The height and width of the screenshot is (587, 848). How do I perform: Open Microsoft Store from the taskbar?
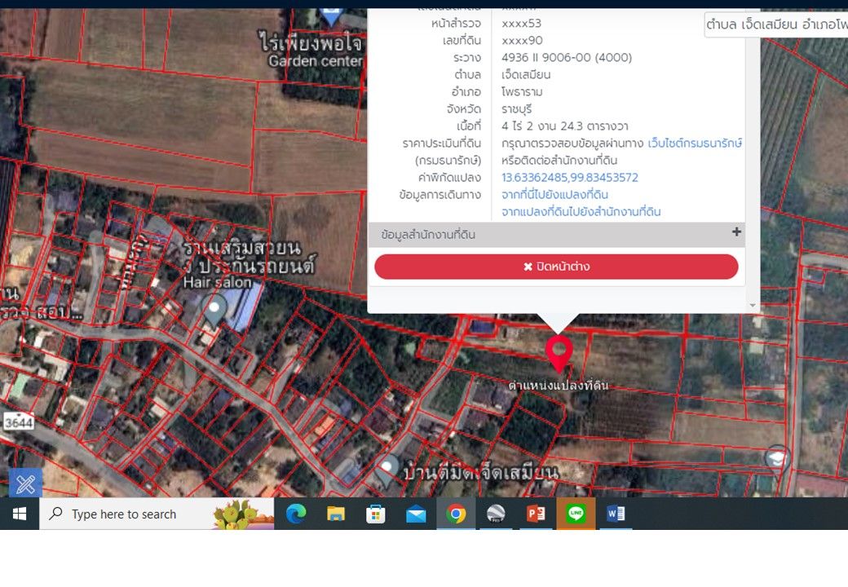(376, 514)
